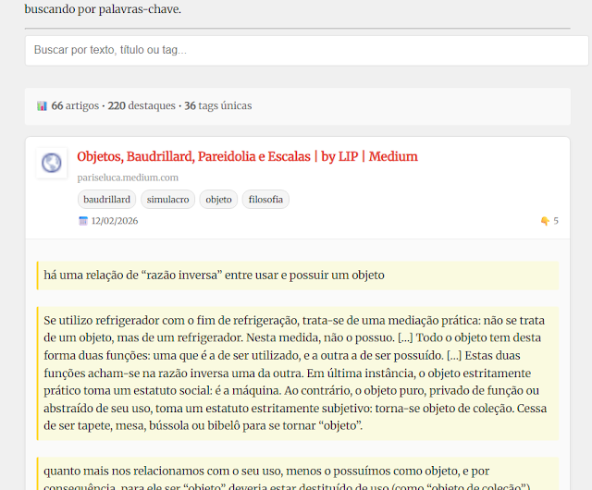Click the pariseluca.medium.com domain text
The height and width of the screenshot is (490, 592).
pyautogui.click(x=128, y=177)
